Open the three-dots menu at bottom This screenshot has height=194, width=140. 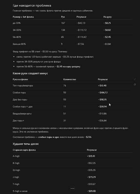(72, 188)
